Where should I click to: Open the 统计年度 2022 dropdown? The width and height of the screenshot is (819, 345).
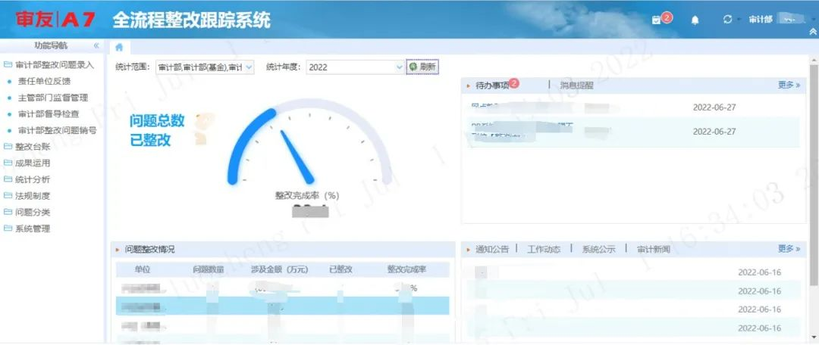point(355,67)
